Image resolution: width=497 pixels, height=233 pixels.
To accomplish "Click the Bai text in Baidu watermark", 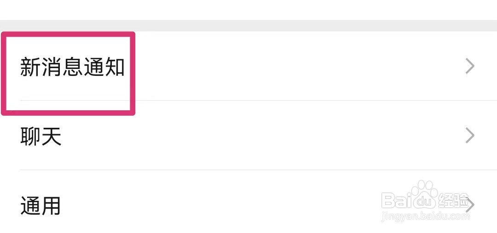I will tap(396, 200).
